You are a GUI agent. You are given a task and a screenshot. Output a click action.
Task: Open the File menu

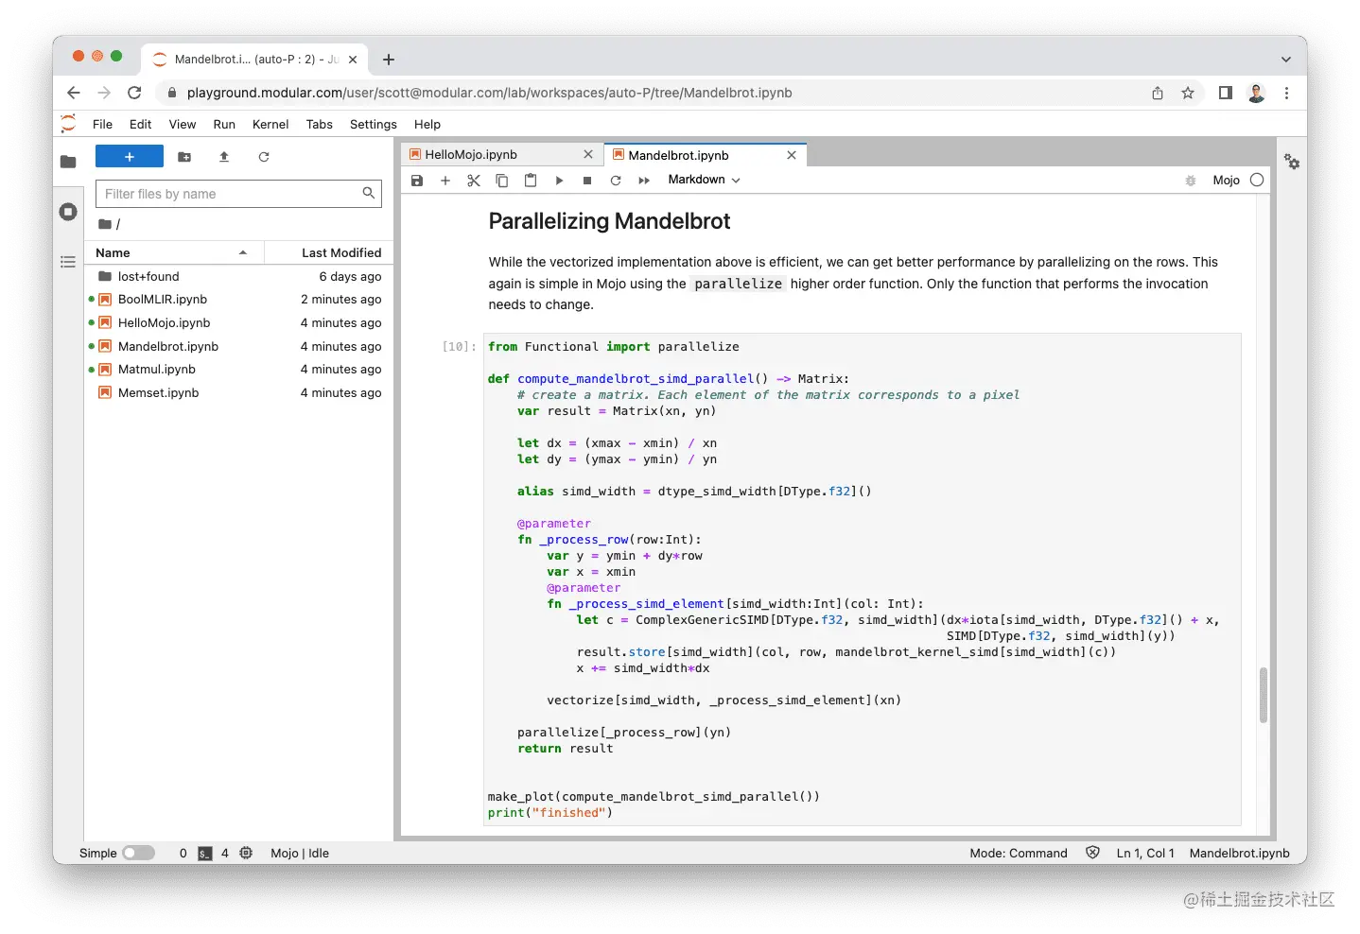click(x=102, y=124)
